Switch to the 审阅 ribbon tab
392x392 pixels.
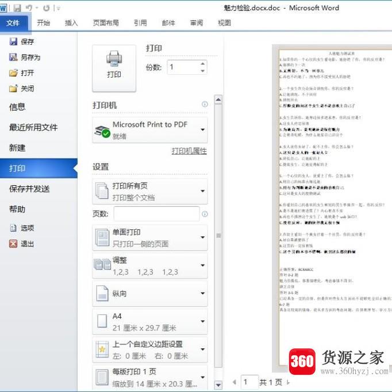click(196, 23)
